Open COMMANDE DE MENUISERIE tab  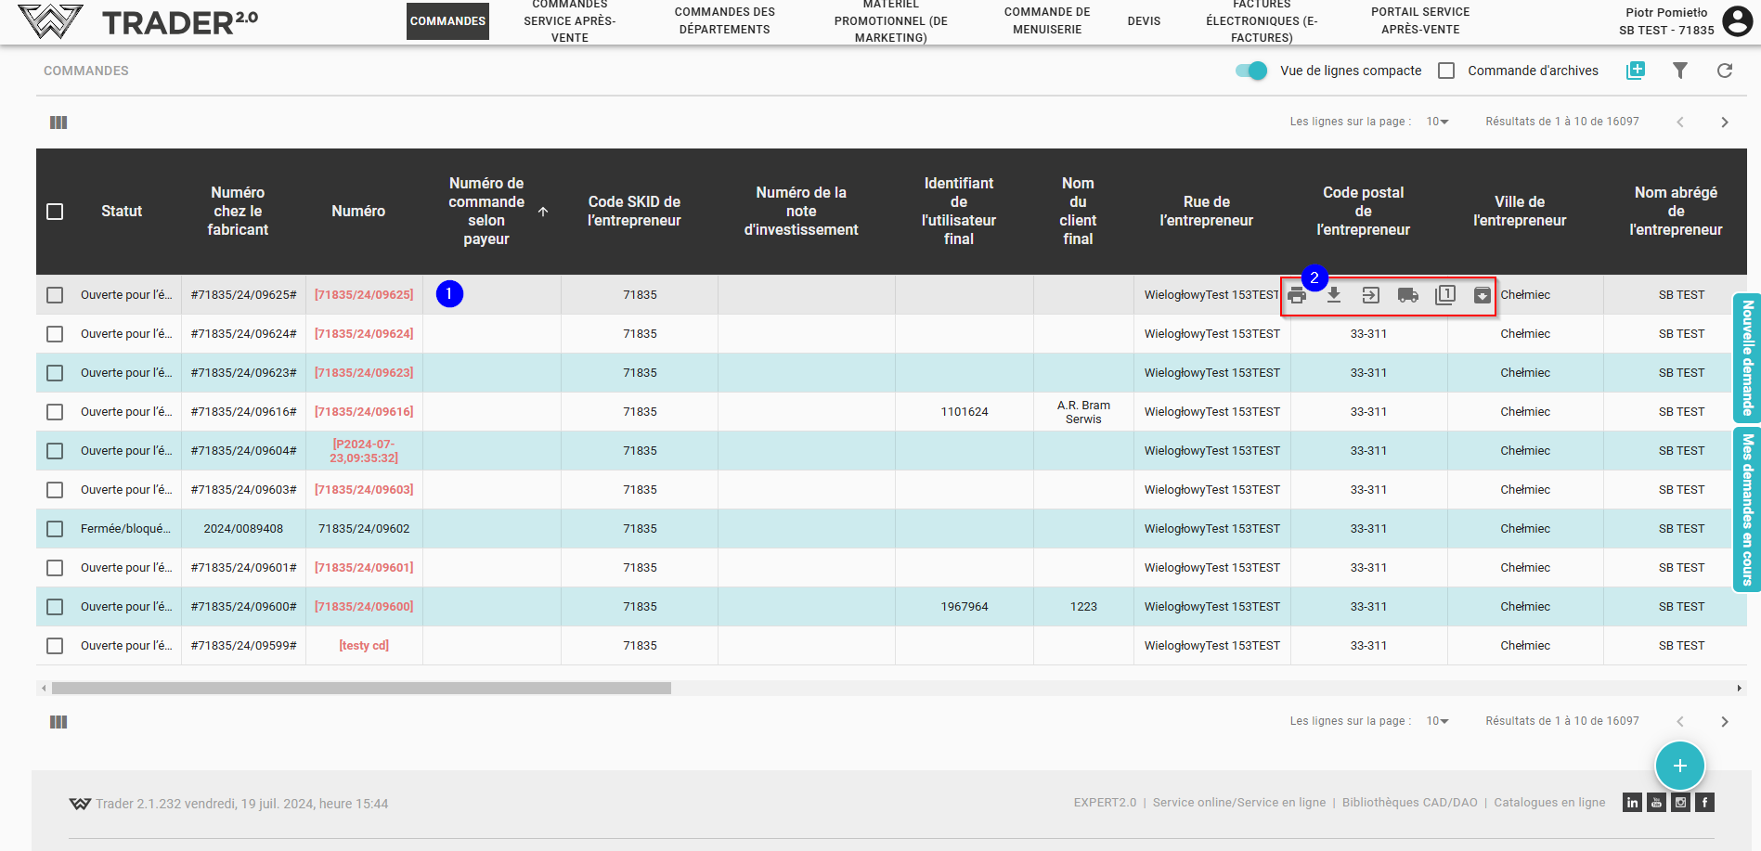pyautogui.click(x=1047, y=20)
